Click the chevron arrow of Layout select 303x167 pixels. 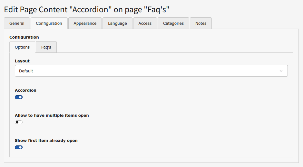(281, 71)
